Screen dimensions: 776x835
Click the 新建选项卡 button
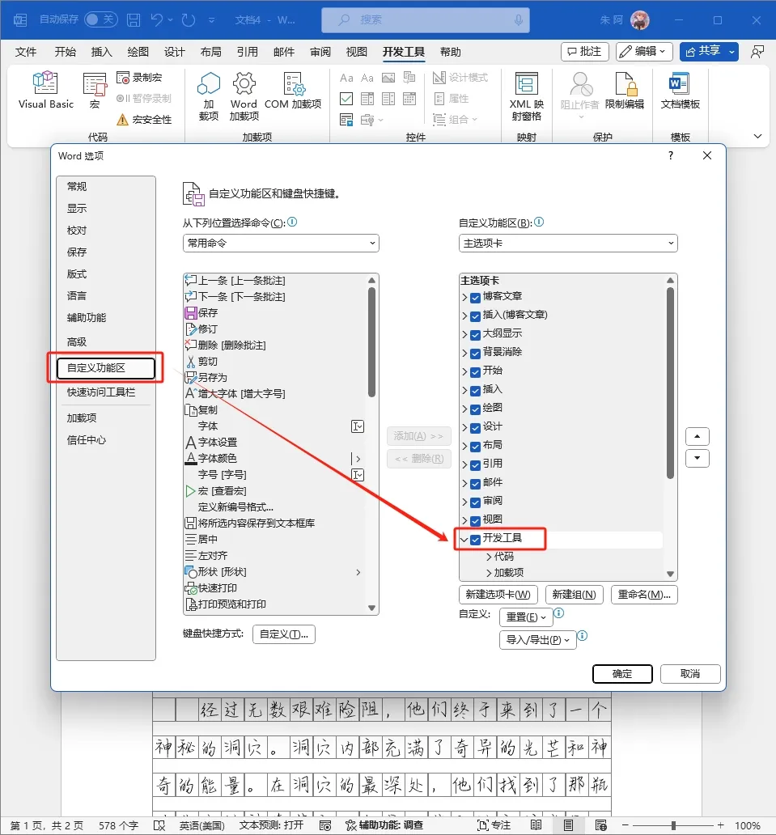point(498,595)
